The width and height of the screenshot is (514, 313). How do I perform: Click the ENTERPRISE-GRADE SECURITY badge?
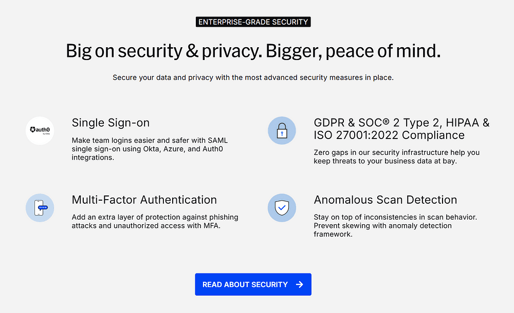[x=253, y=22]
